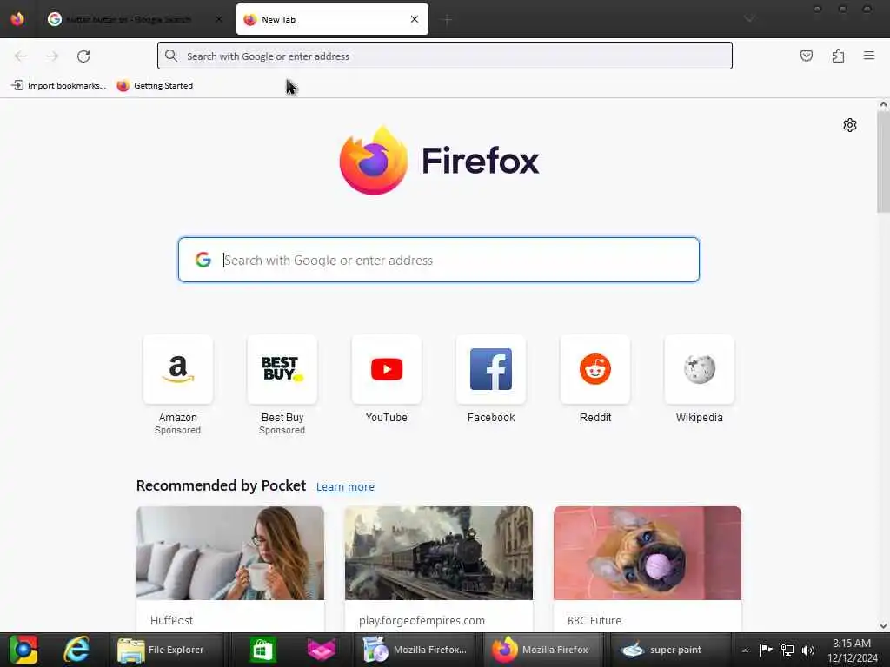Click the magnifier icon in address bar

[x=171, y=56]
